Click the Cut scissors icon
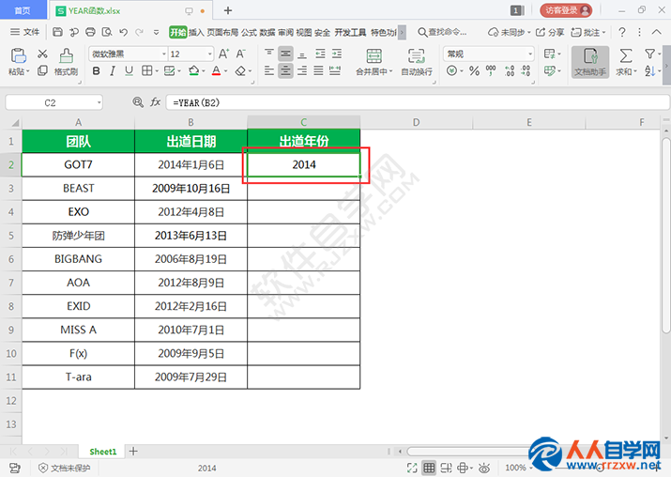 pyautogui.click(x=42, y=54)
